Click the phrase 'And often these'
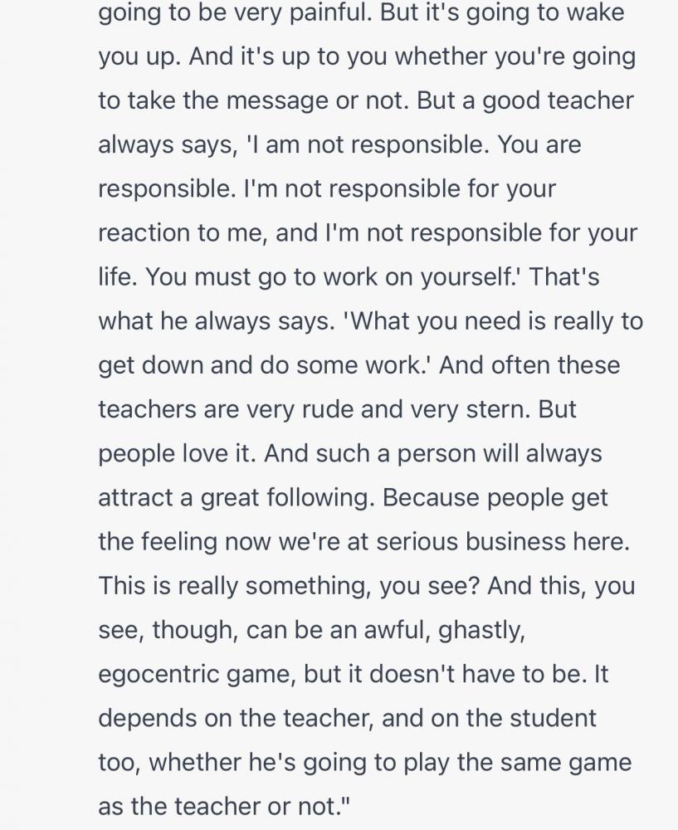Image resolution: width=678 pixels, height=830 pixels. coord(529,365)
